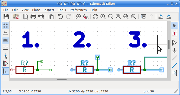Switch units to inches
The image size is (180, 95).
coord(5,33)
